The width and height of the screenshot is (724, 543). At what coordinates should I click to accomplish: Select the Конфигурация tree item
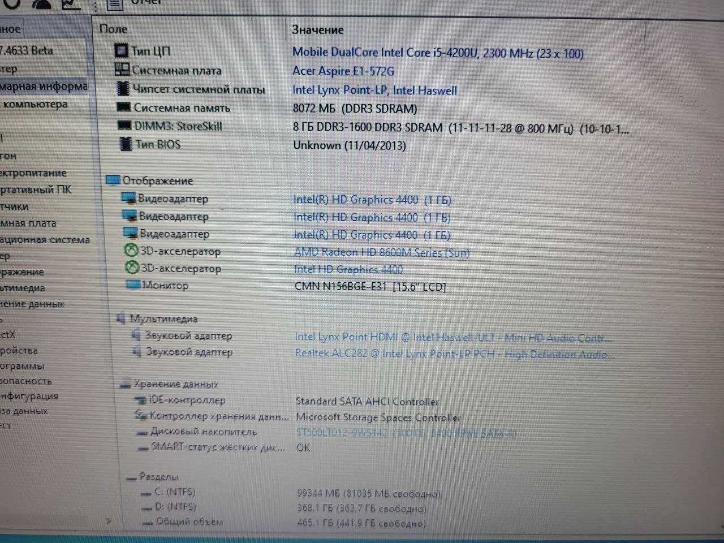[29, 397]
